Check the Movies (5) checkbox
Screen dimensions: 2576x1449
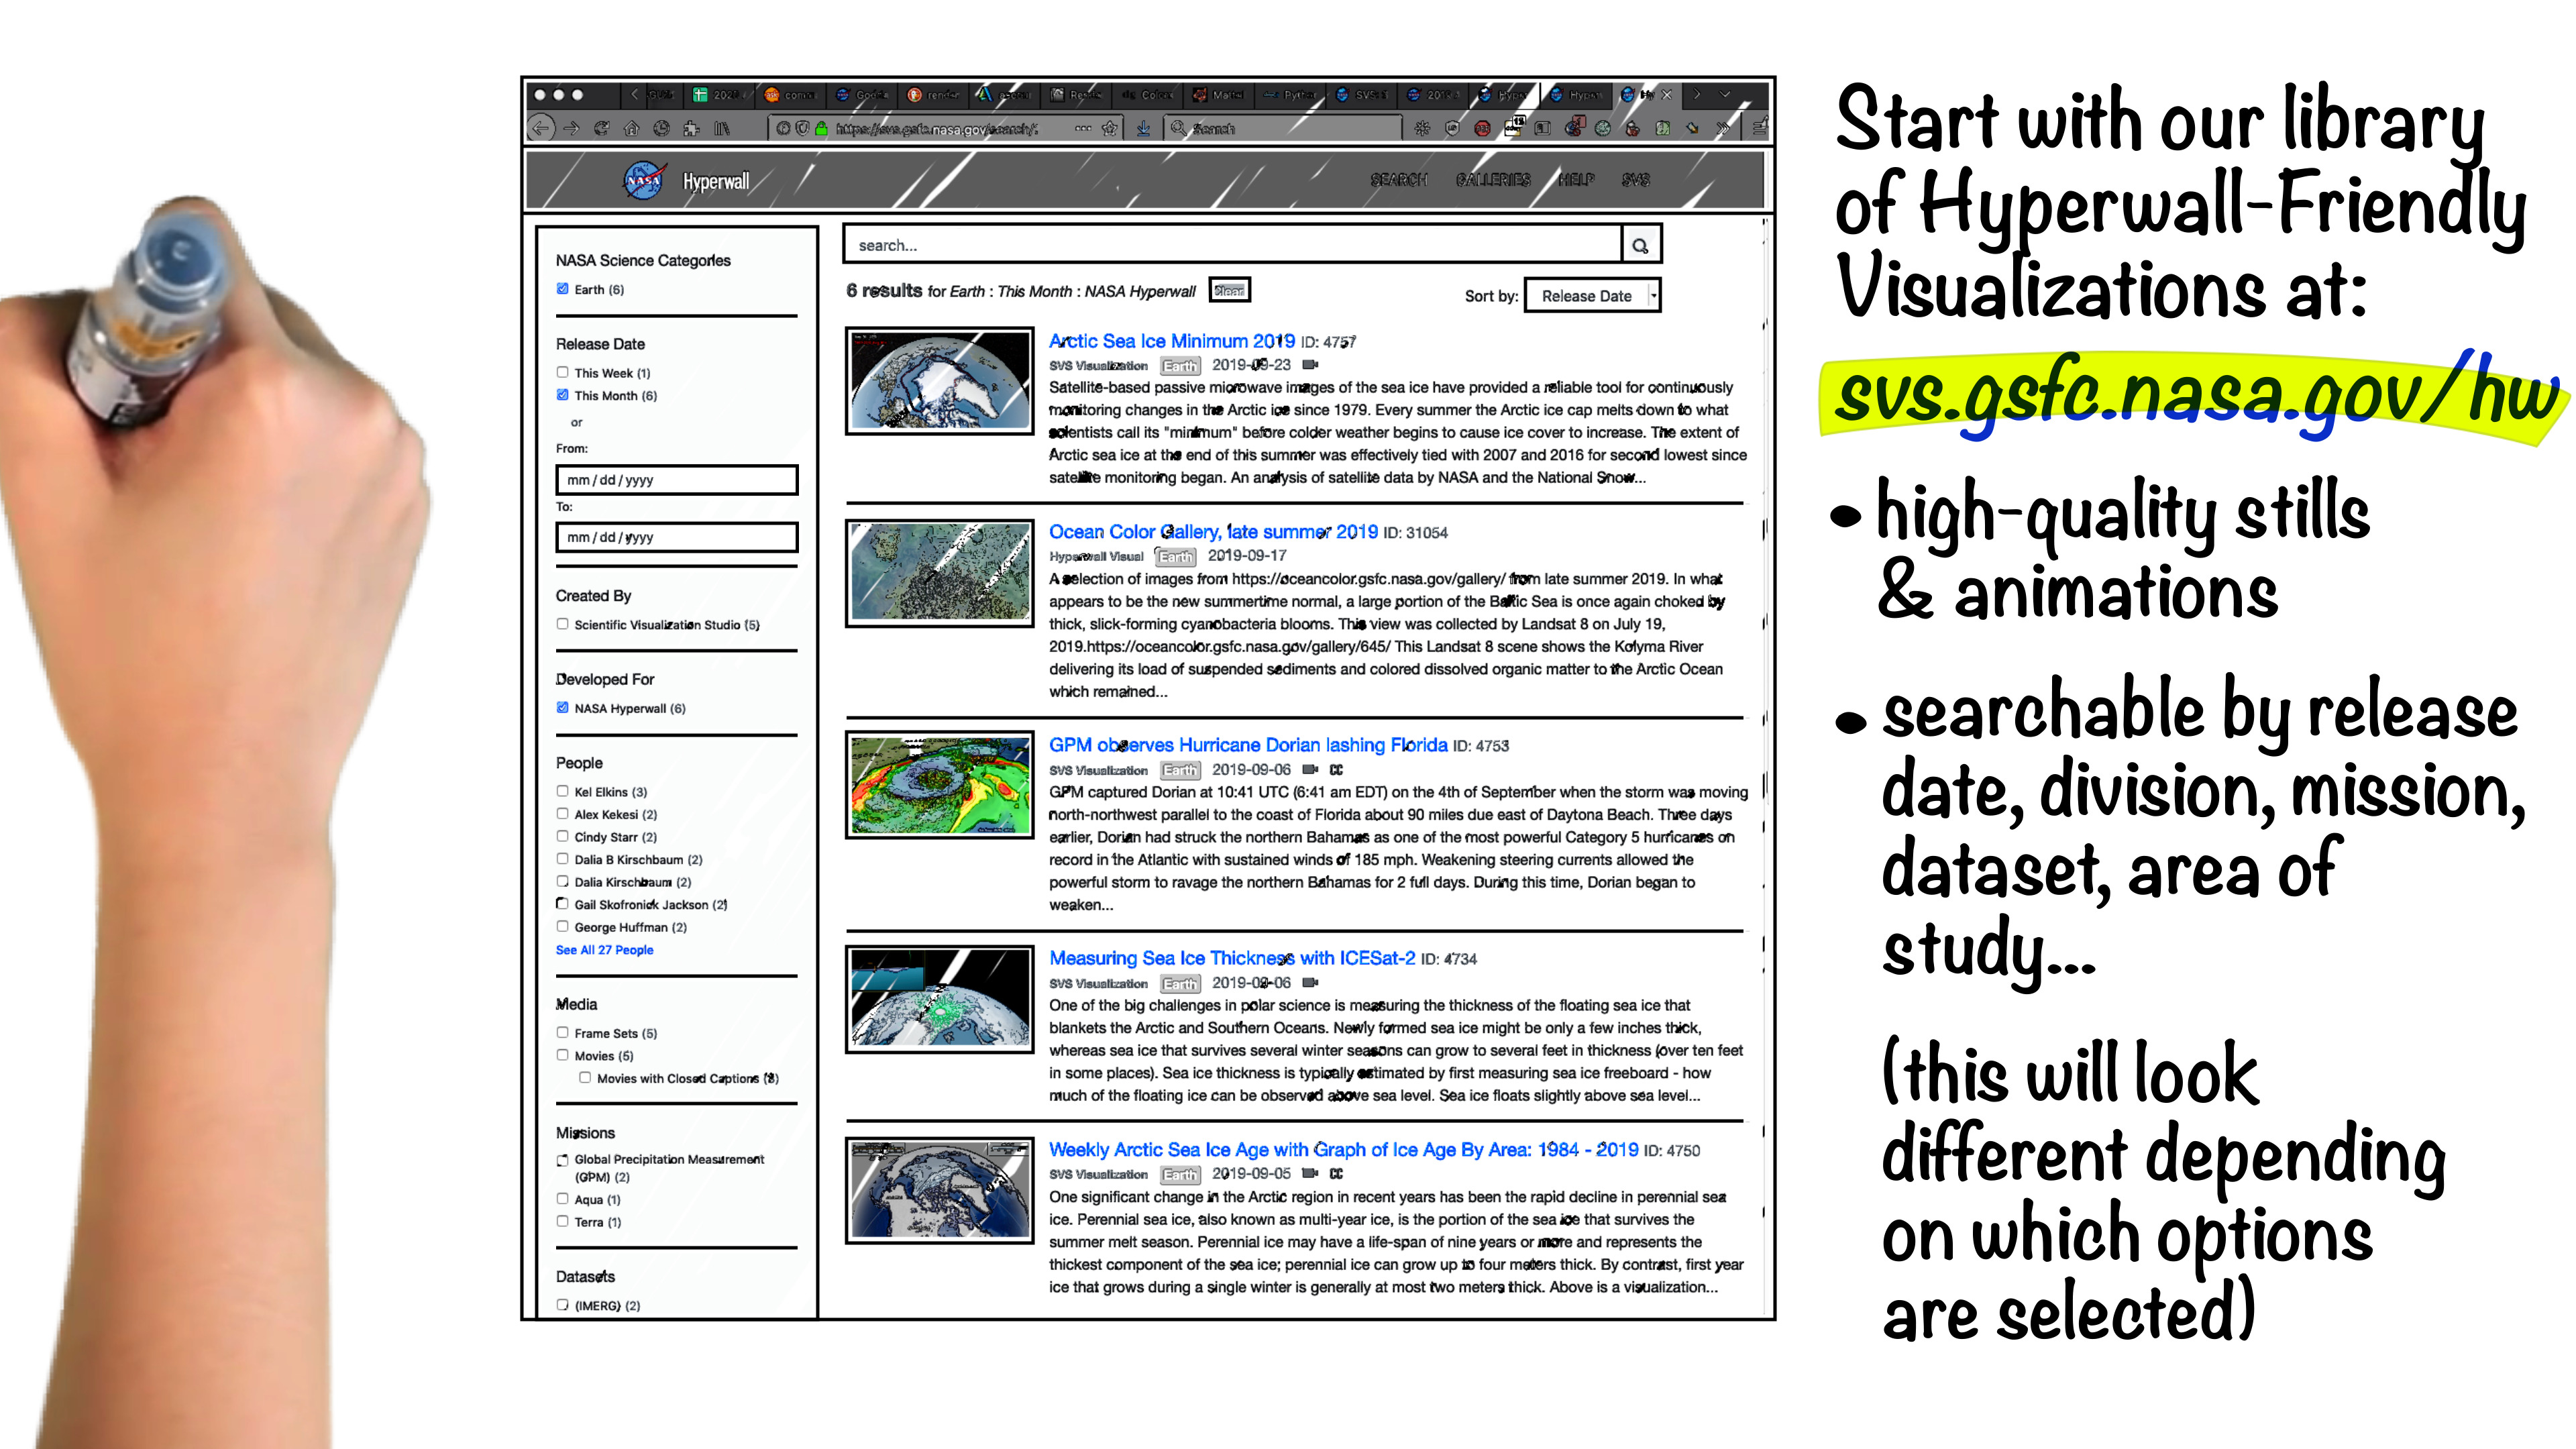coord(562,1055)
